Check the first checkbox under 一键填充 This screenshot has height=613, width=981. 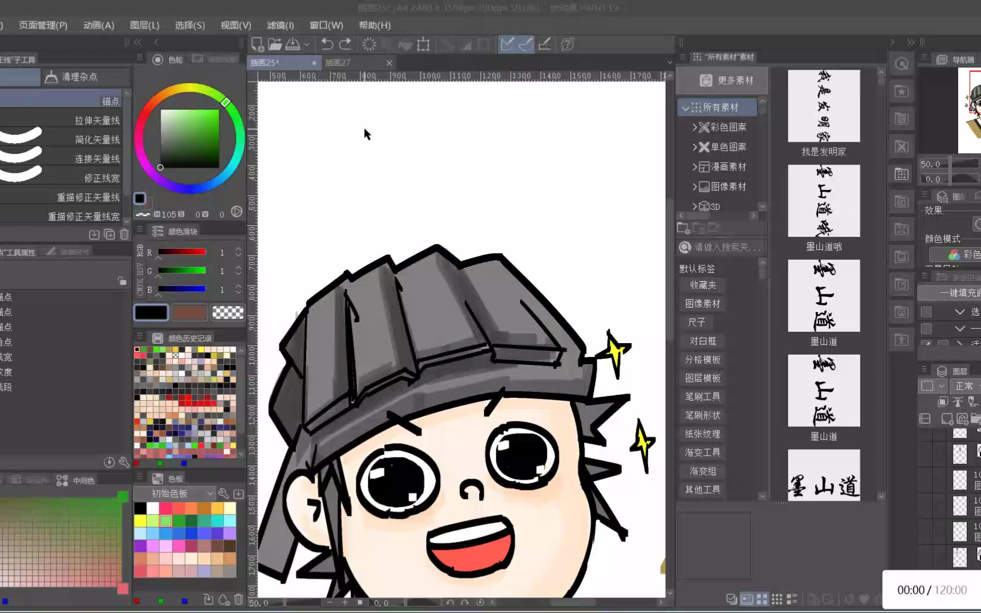click(x=926, y=312)
